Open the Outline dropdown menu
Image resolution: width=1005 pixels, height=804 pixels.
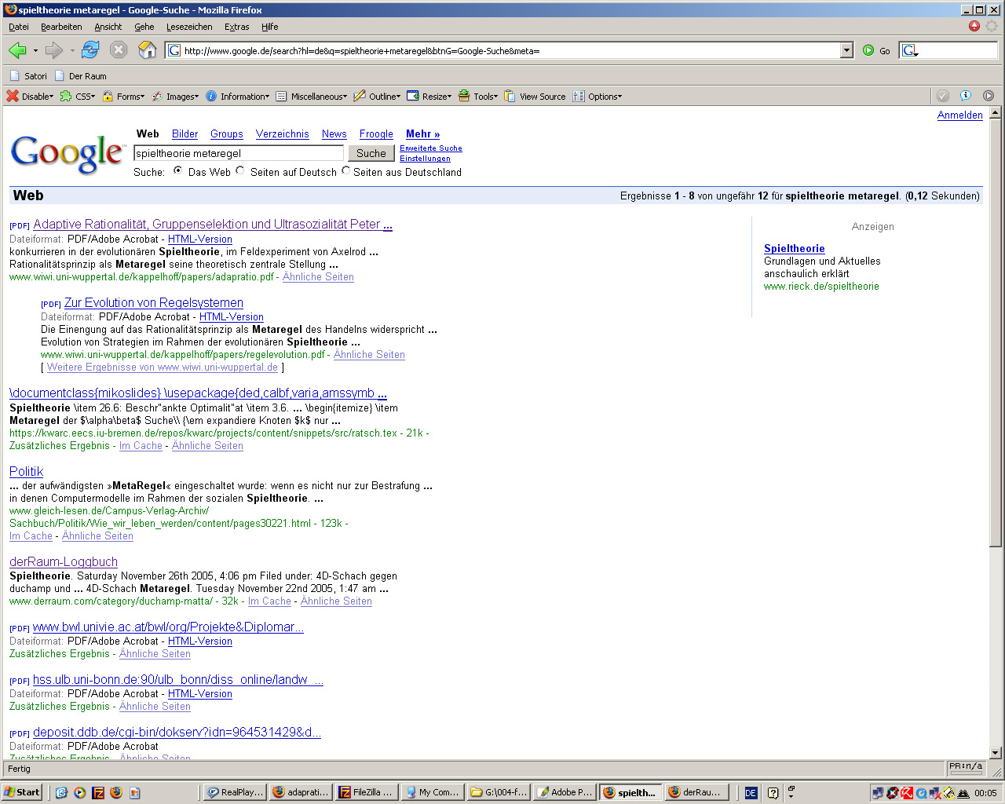pyautogui.click(x=377, y=97)
